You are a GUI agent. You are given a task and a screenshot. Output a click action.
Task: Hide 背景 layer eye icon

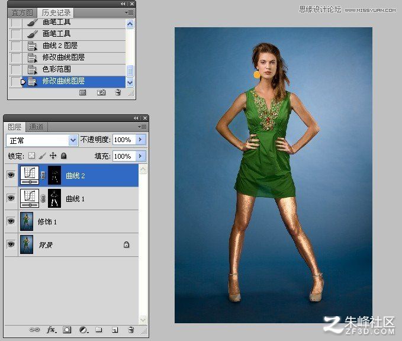click(11, 245)
